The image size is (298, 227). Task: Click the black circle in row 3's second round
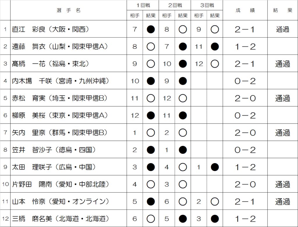[x=183, y=64]
